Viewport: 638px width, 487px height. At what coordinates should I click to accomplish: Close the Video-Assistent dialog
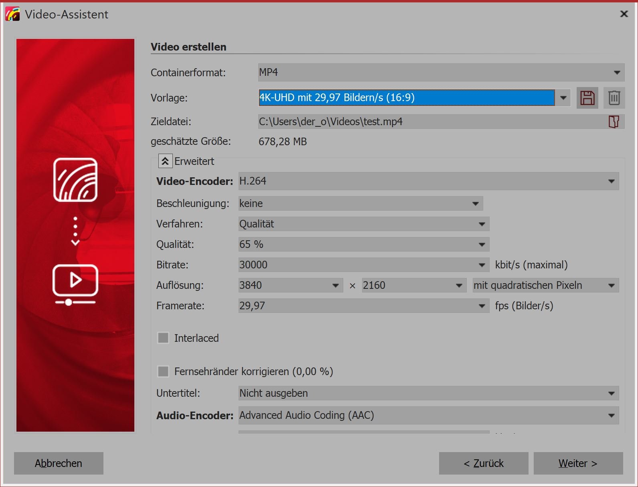[624, 14]
